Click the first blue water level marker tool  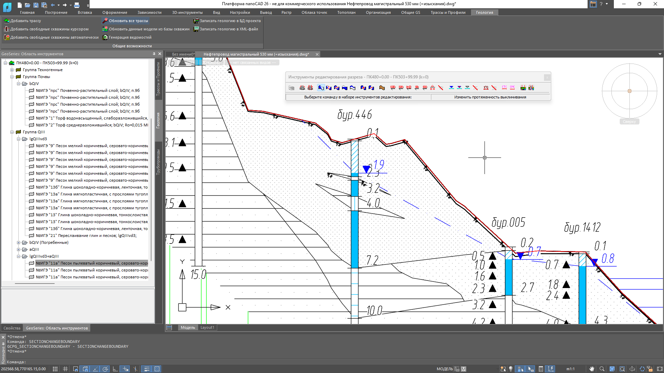point(451,88)
